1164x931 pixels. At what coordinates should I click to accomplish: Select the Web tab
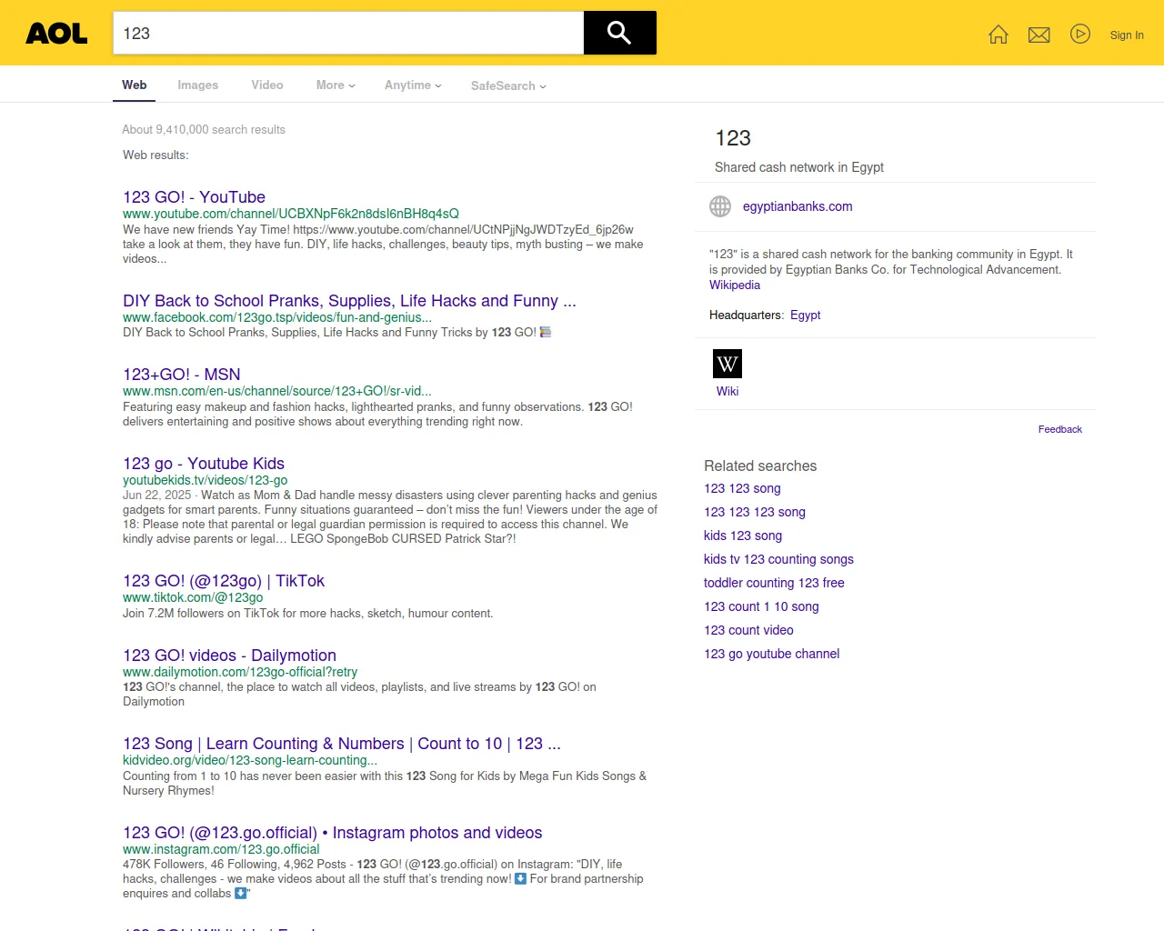134,85
